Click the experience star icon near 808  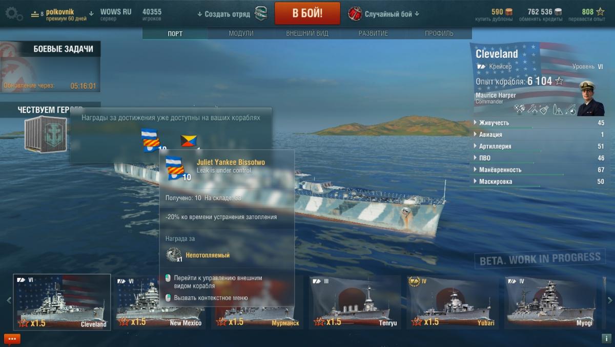click(x=600, y=11)
